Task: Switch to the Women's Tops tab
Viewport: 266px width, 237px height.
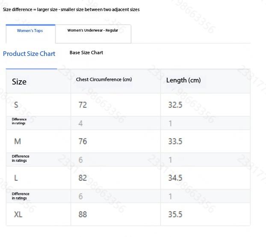Action: click(x=30, y=31)
